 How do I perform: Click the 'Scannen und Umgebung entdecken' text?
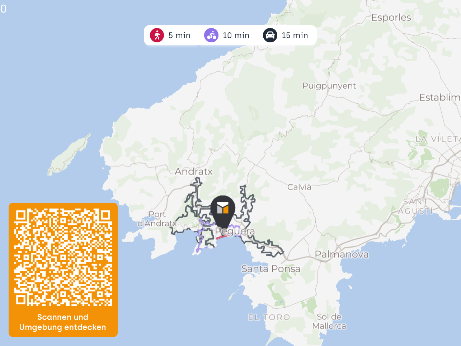coord(63,322)
